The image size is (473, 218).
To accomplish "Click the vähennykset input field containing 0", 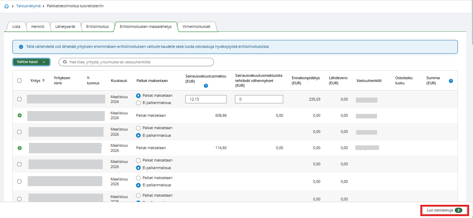I will [x=259, y=99].
